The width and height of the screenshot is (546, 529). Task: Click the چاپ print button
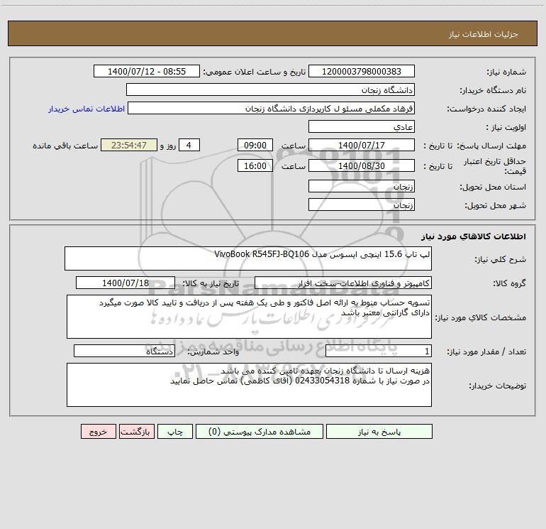[175, 431]
